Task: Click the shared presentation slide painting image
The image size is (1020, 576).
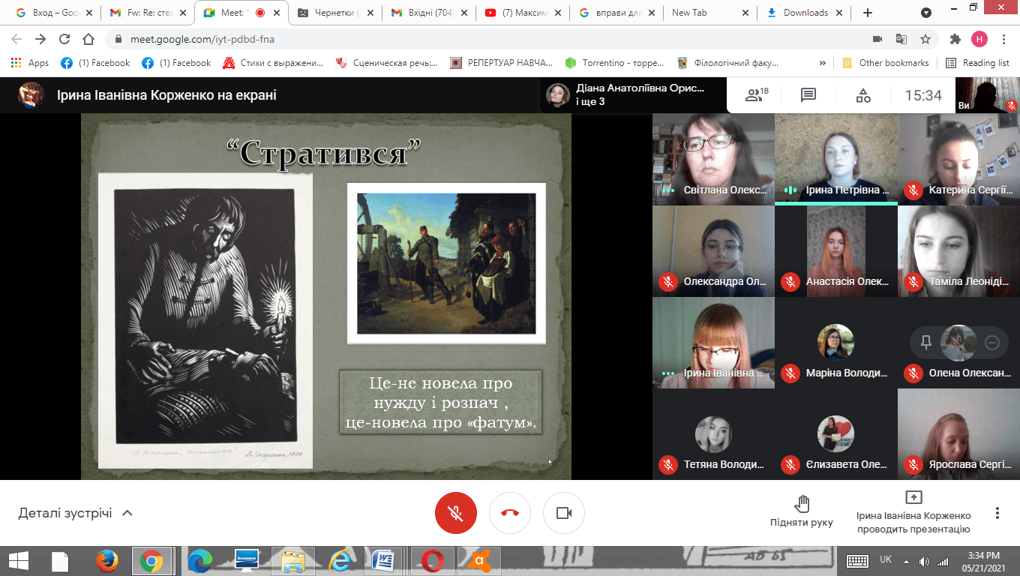Action: [446, 263]
